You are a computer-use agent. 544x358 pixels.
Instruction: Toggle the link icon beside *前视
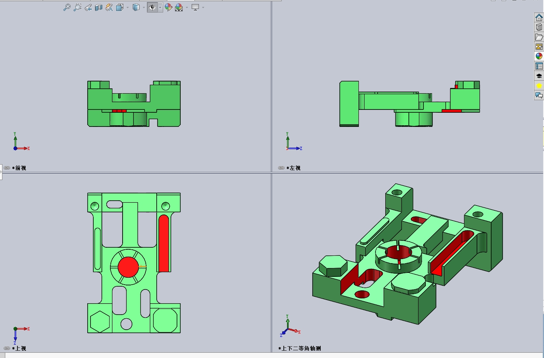tap(7, 168)
